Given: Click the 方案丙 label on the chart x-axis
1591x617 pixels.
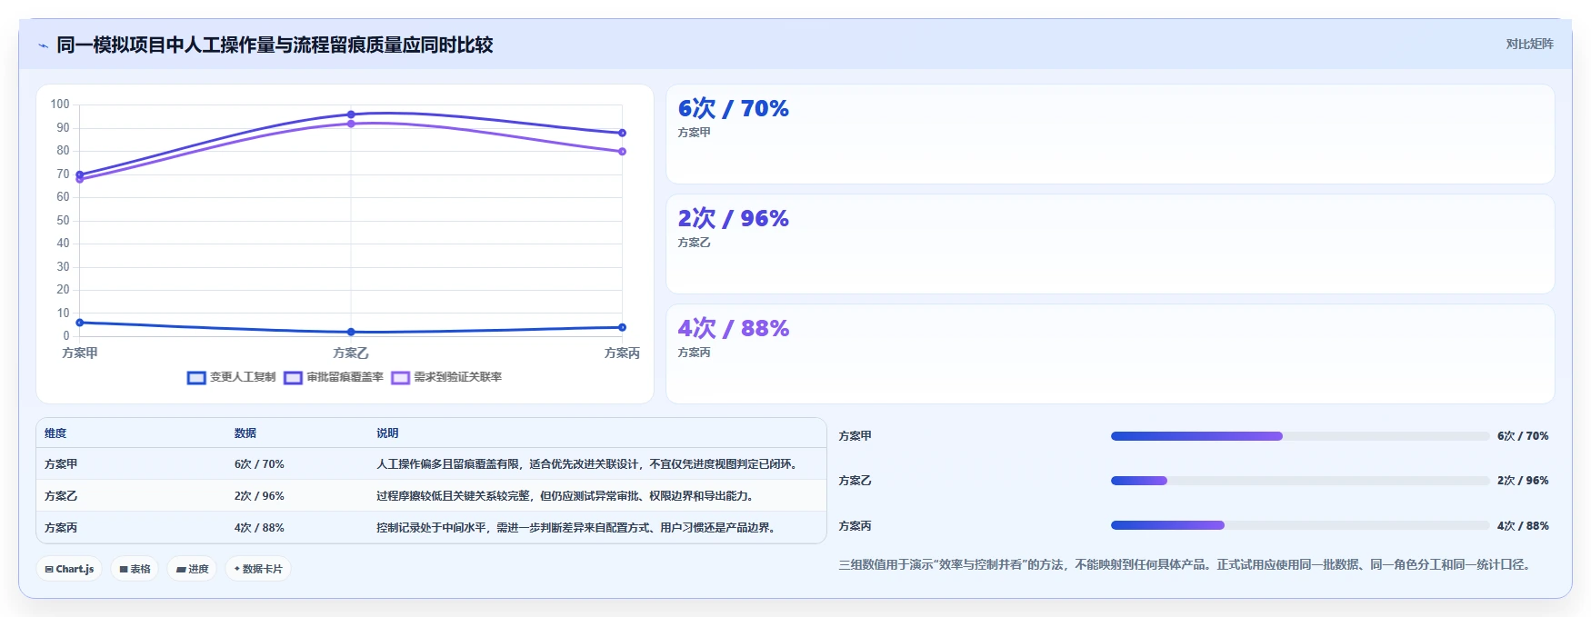Looking at the screenshot, I should 622,353.
